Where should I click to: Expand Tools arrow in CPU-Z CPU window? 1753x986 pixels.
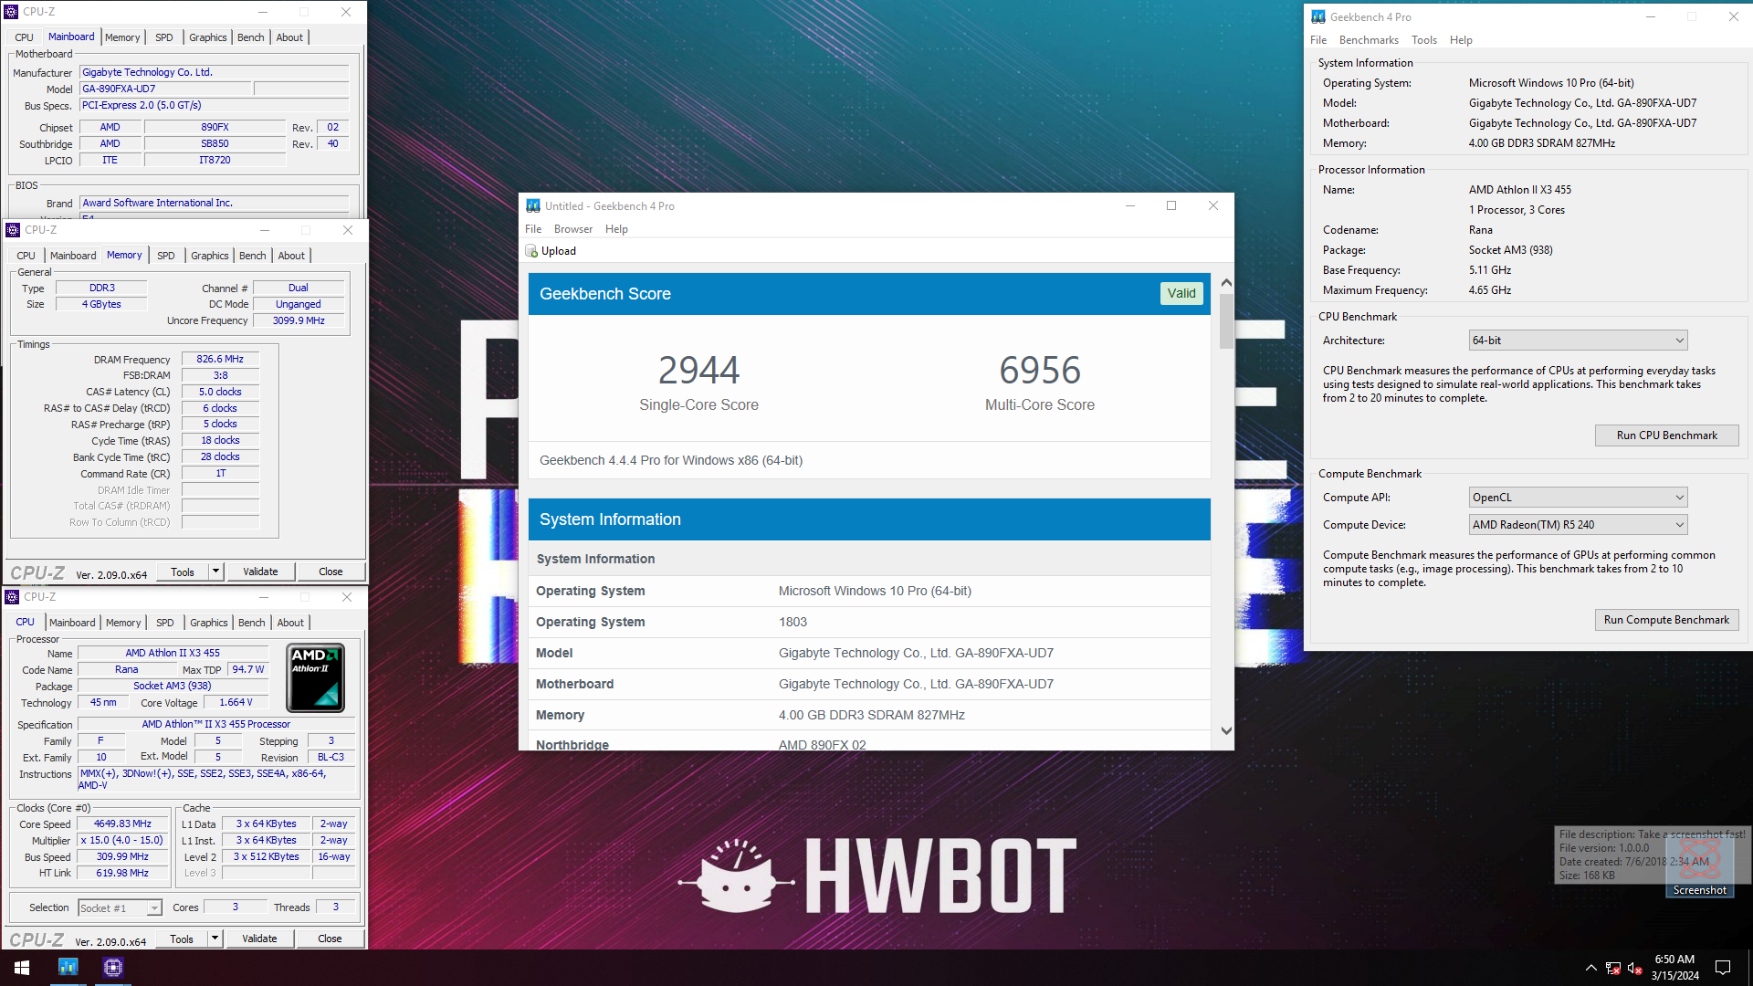pyautogui.click(x=215, y=939)
